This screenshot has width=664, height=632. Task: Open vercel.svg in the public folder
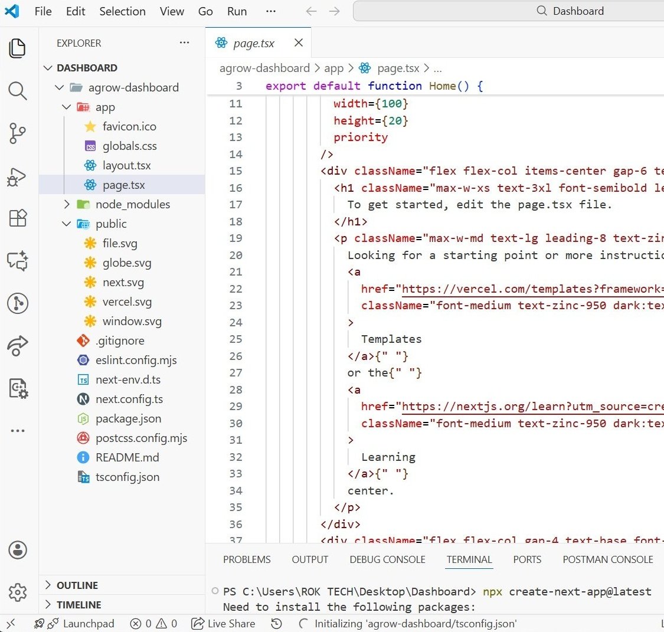(122, 302)
